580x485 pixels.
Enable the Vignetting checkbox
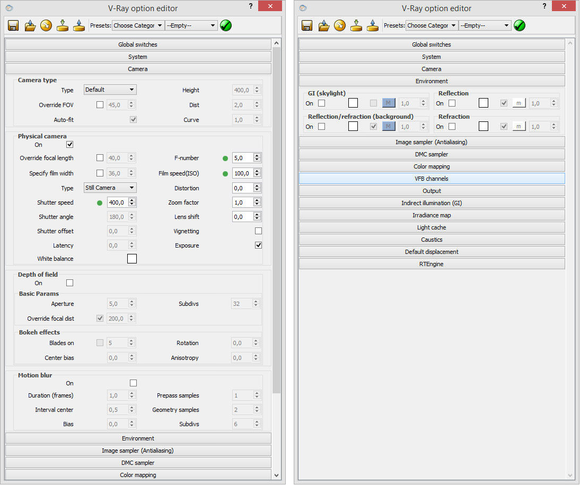(x=258, y=231)
